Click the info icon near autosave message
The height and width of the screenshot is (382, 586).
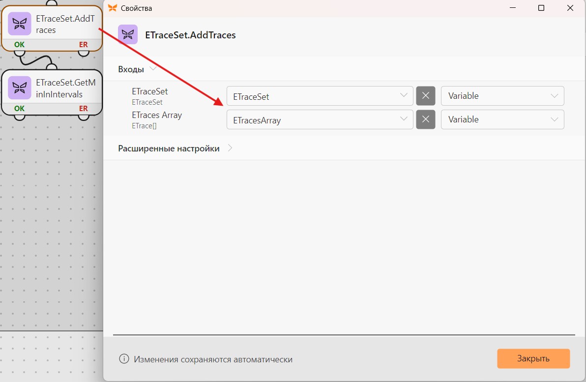[x=124, y=359]
